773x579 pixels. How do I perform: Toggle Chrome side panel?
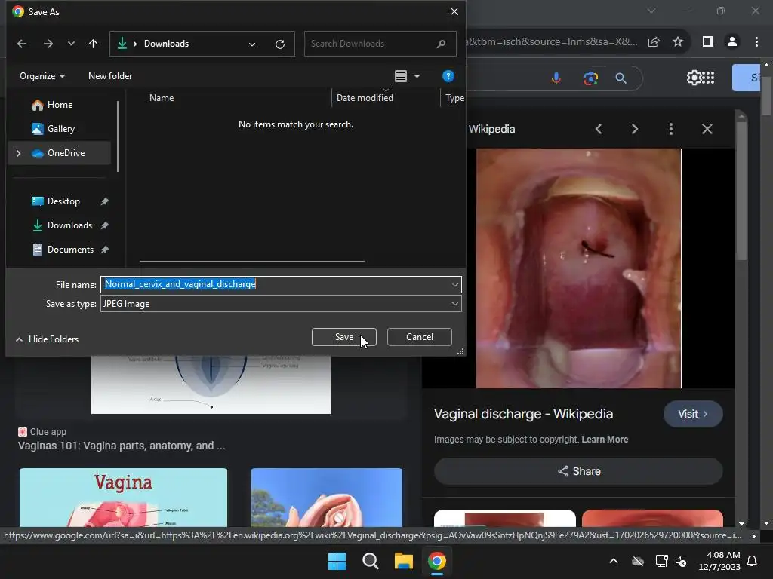[x=708, y=42]
